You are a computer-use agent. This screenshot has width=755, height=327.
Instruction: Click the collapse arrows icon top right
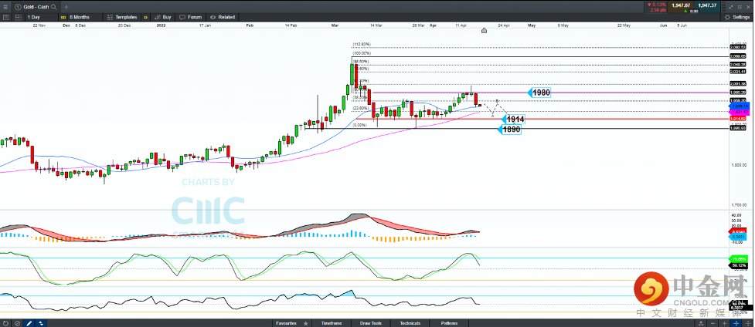(731, 7)
